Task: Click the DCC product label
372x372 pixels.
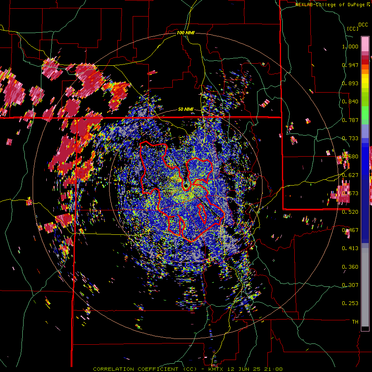Action: (x=363, y=25)
